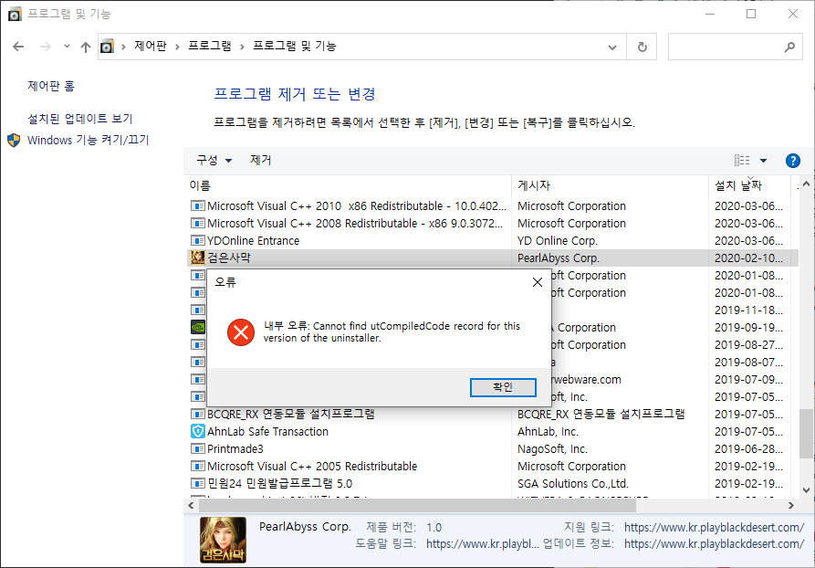The width and height of the screenshot is (815, 568).
Task: Click NagoSoft, Inc. publisher cell
Action: (552, 449)
